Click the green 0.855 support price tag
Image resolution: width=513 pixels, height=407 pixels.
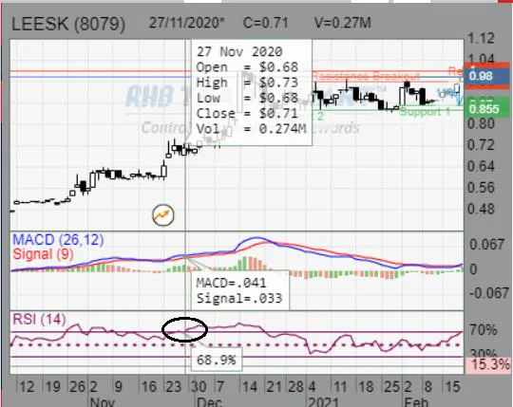pyautogui.click(x=486, y=109)
